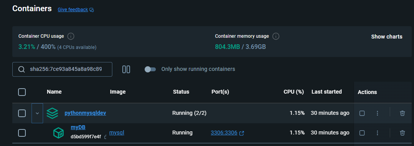
Task: Open port 3306:3306 link
Action: [224, 133]
